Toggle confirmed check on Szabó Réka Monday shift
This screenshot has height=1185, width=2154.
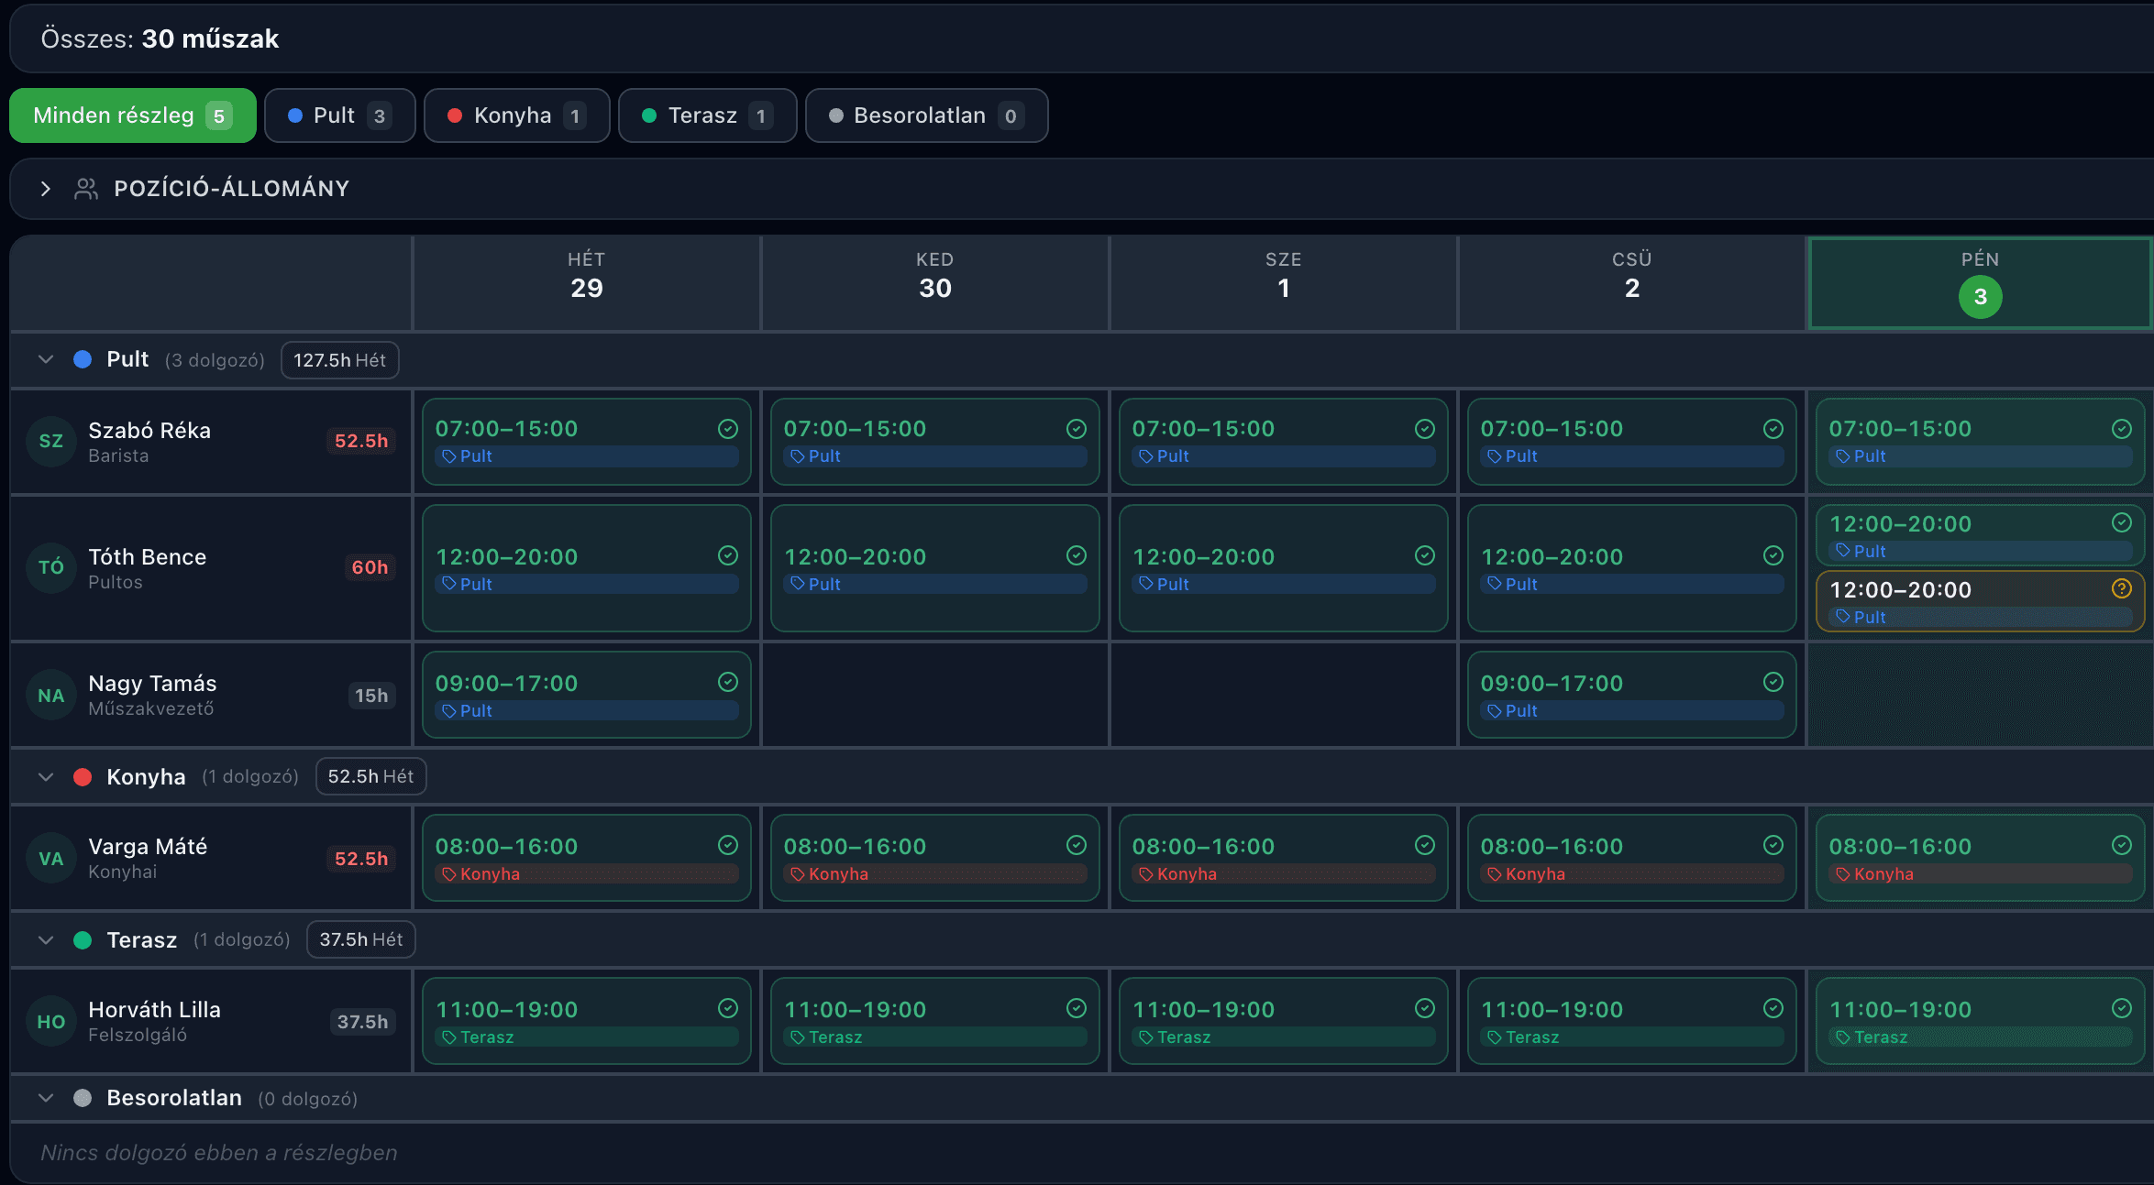tap(727, 429)
